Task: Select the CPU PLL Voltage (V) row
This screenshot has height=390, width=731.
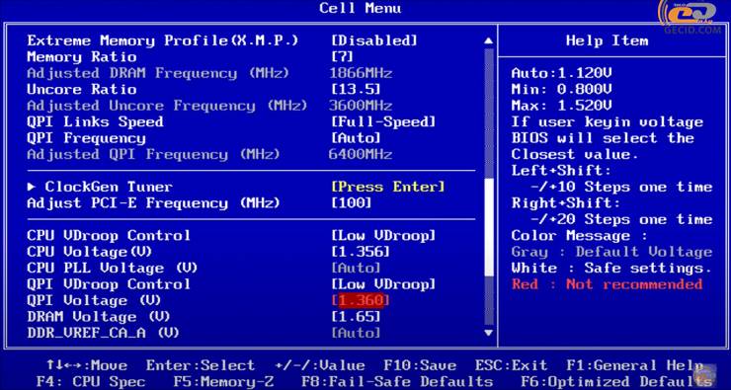Action: tap(113, 268)
